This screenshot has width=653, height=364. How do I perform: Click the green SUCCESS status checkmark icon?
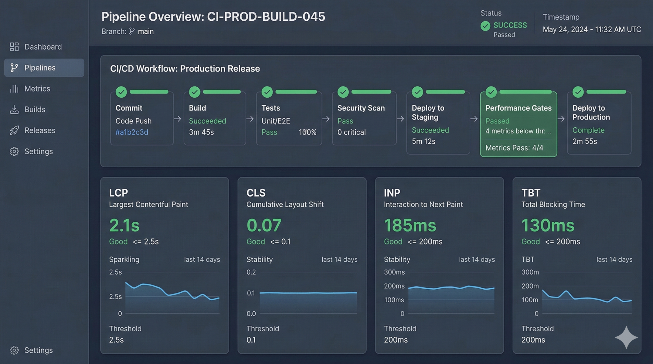[485, 26]
